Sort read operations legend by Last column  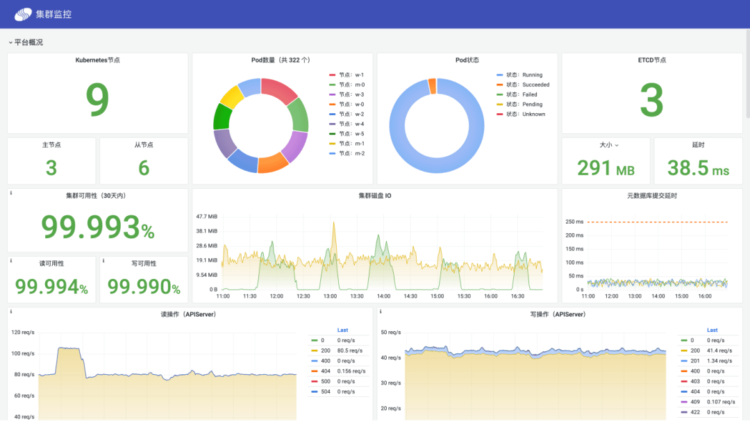point(342,330)
